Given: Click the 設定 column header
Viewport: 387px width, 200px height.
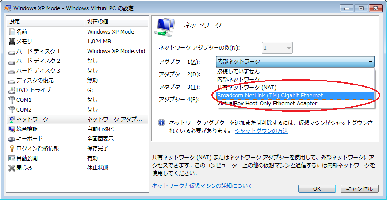Looking at the screenshot, I should (15, 22).
